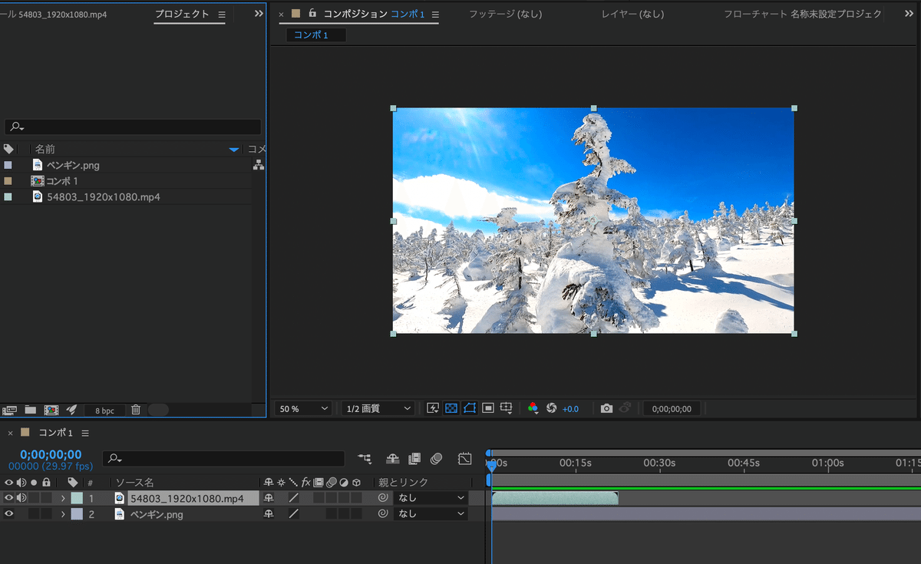Enable motion blur for the timeline
Image resolution: width=921 pixels, height=564 pixels.
(x=436, y=459)
